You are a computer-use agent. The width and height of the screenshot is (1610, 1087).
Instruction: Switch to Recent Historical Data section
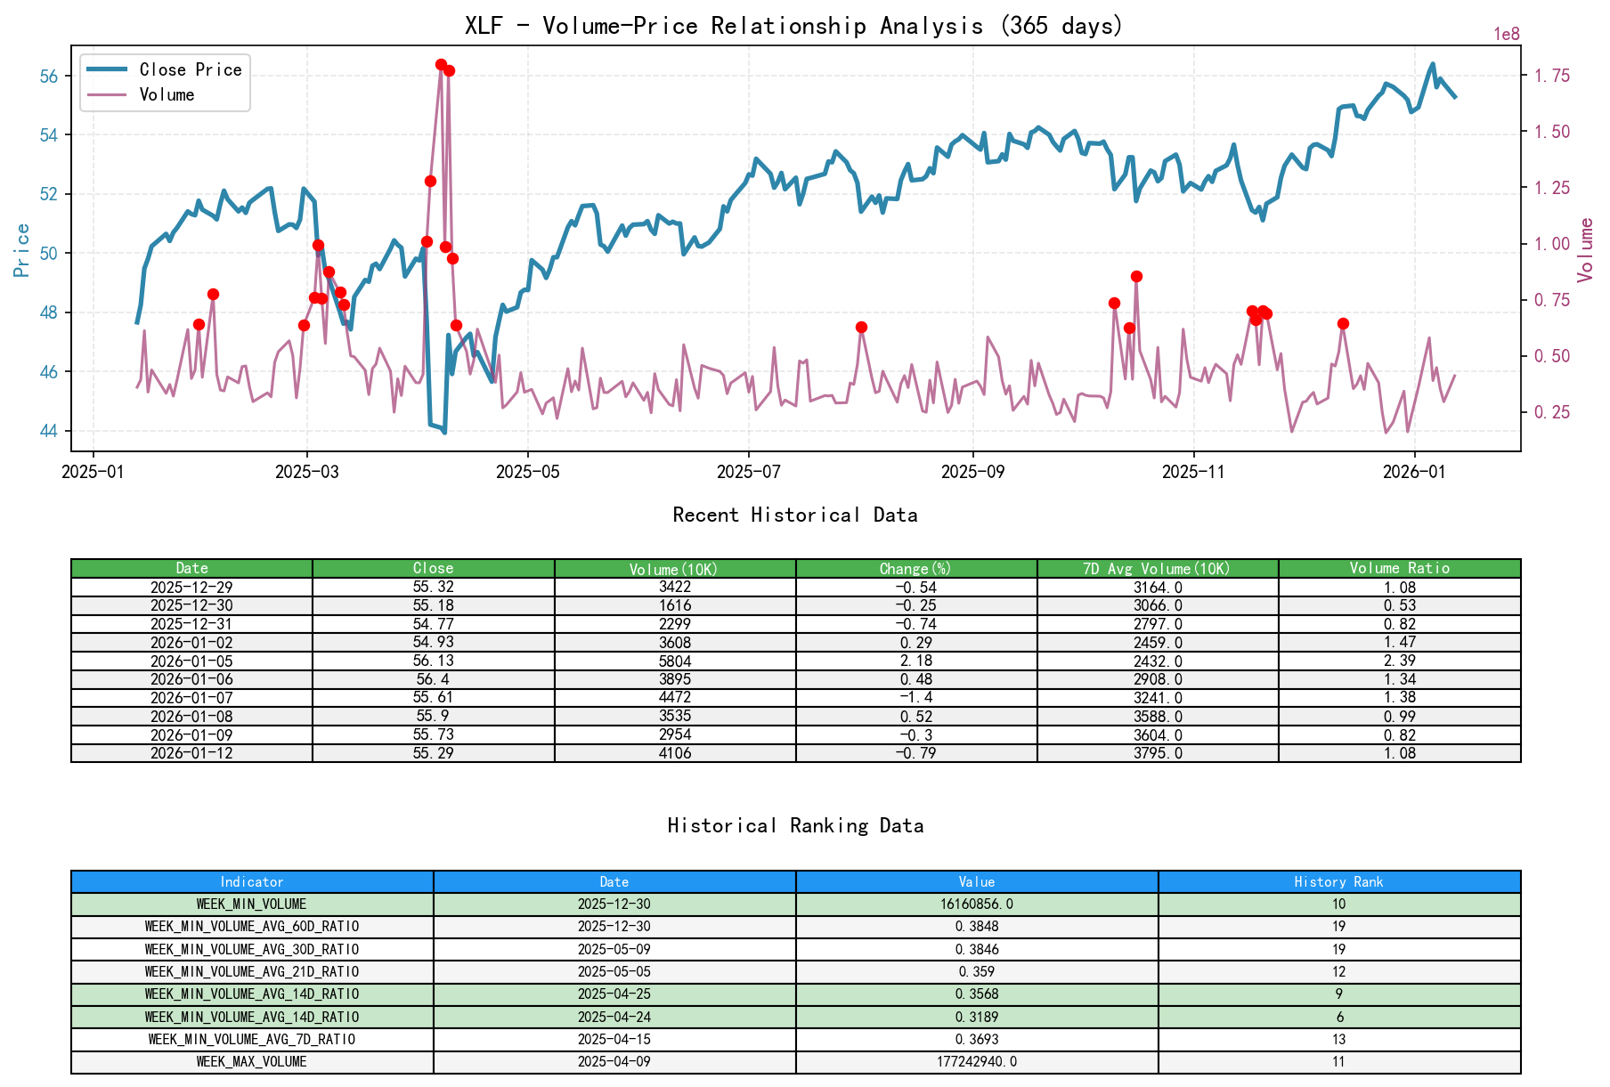click(x=796, y=515)
